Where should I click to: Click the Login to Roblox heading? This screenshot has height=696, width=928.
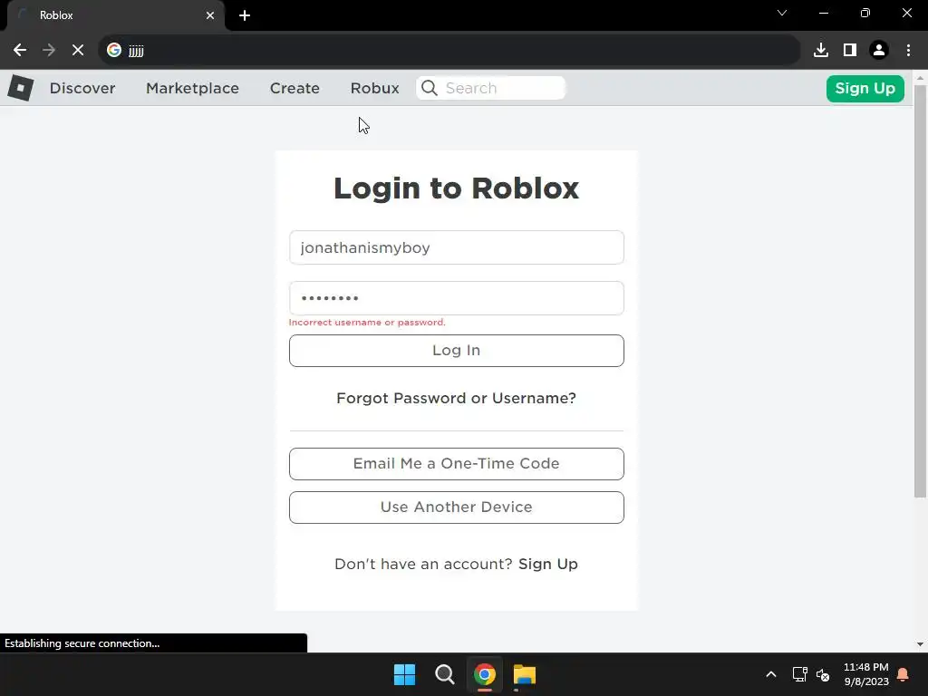pos(457,188)
